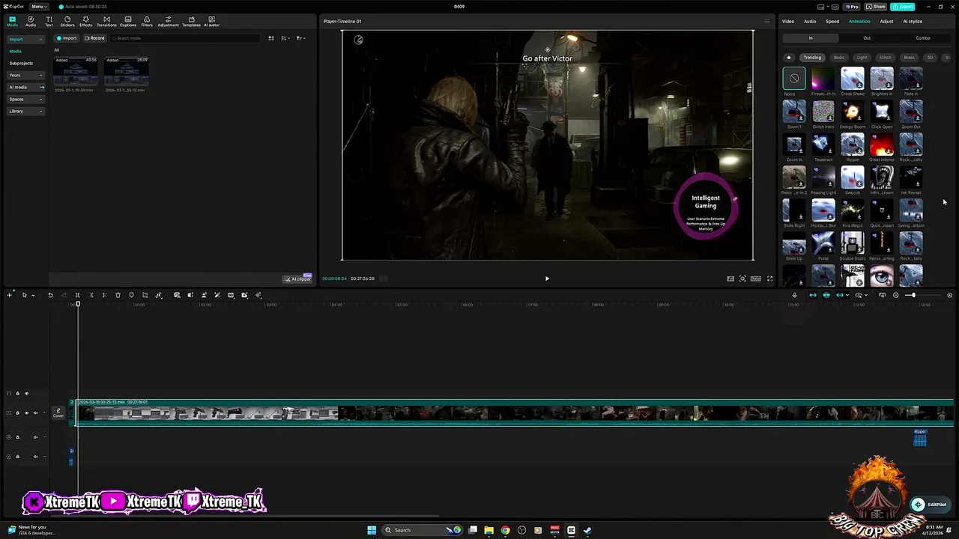959x539 pixels.
Task: Toggle visibility of the text track
Action: pos(26,394)
